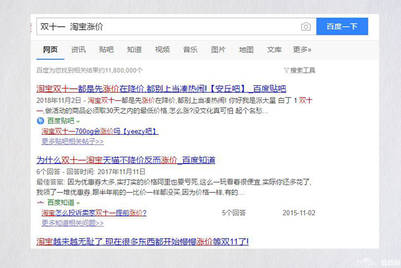Click the 百度贴吧 source label
Viewport: 401px width, 268px height.
coord(61,121)
